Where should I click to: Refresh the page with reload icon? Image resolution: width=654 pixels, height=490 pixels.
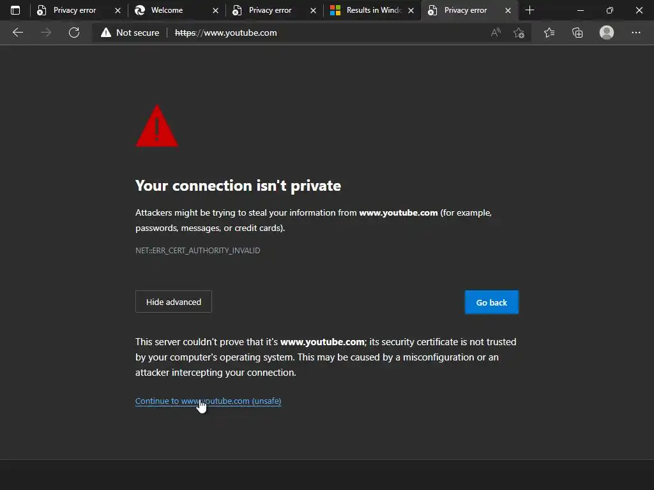pos(74,33)
